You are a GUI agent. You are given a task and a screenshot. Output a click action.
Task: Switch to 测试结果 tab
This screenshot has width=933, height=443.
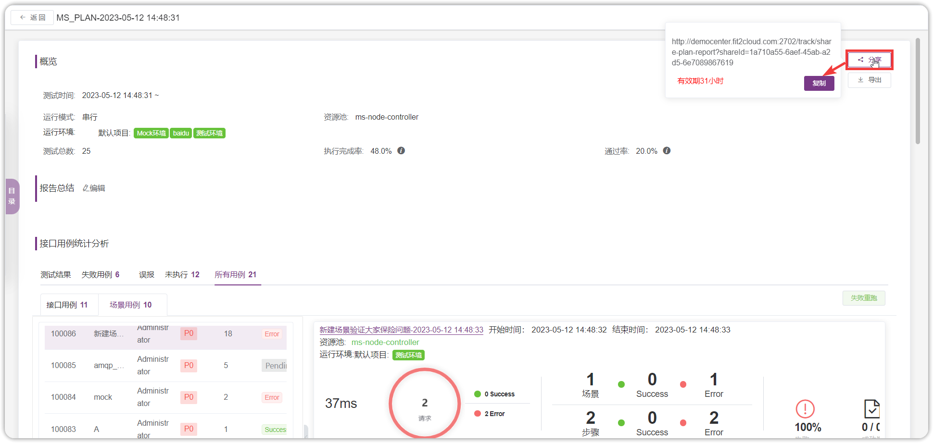pyautogui.click(x=56, y=275)
